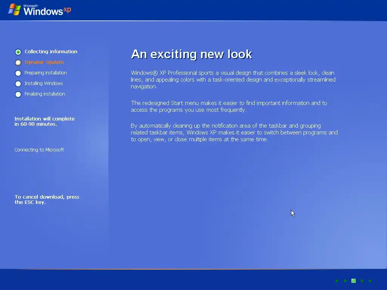Click the 'Connecting to Microsoft' status text

tap(39, 150)
